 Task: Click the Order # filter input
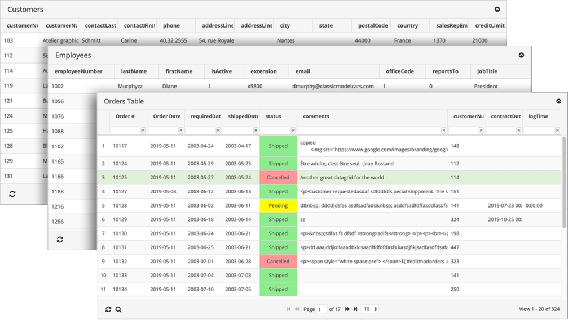point(125,130)
